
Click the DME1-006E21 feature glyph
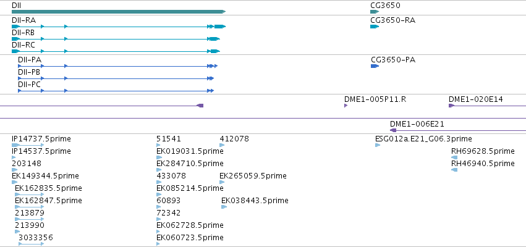point(458,130)
